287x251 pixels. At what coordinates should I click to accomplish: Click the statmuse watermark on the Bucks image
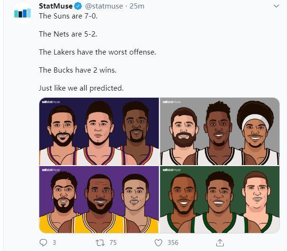click(171, 170)
